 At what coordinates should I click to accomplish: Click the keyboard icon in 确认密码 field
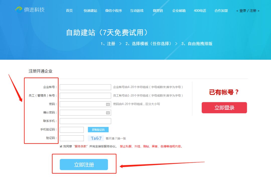tap(108, 113)
